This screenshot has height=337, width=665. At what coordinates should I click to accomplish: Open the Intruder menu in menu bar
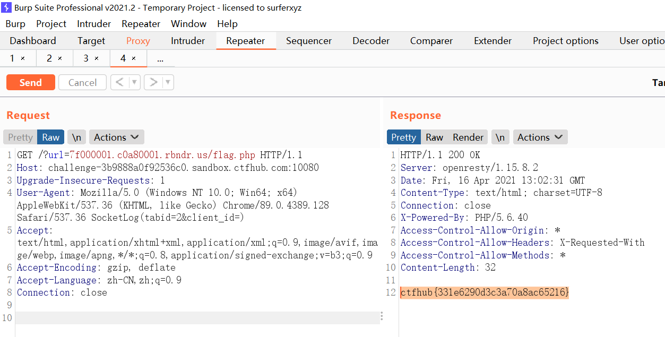click(x=94, y=24)
